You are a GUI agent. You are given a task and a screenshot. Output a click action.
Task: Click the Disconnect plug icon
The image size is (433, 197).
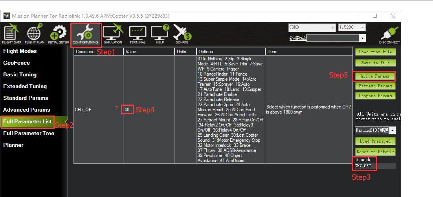[x=389, y=35]
